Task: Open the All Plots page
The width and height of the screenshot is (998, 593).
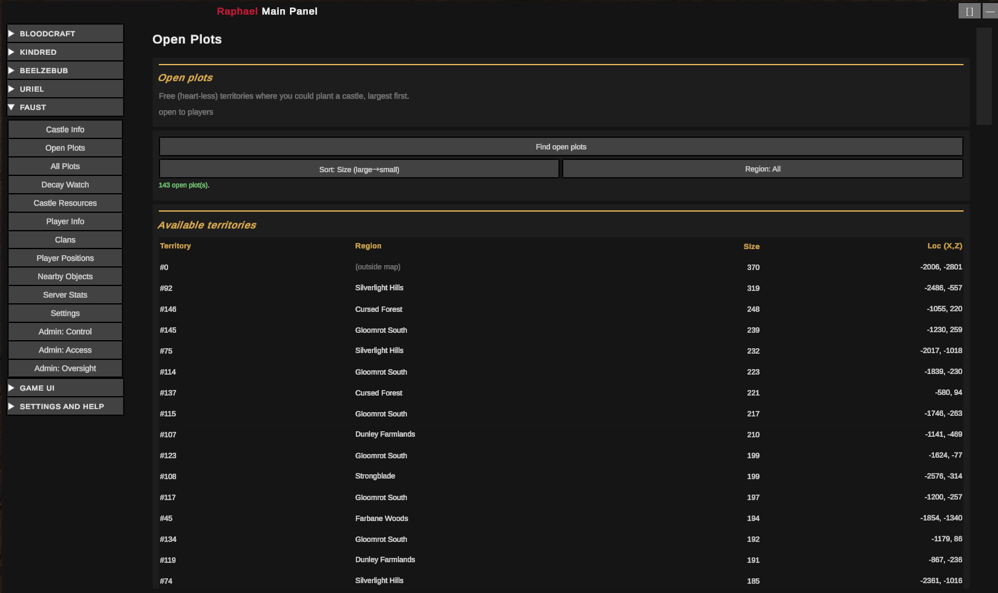Action: click(x=65, y=166)
